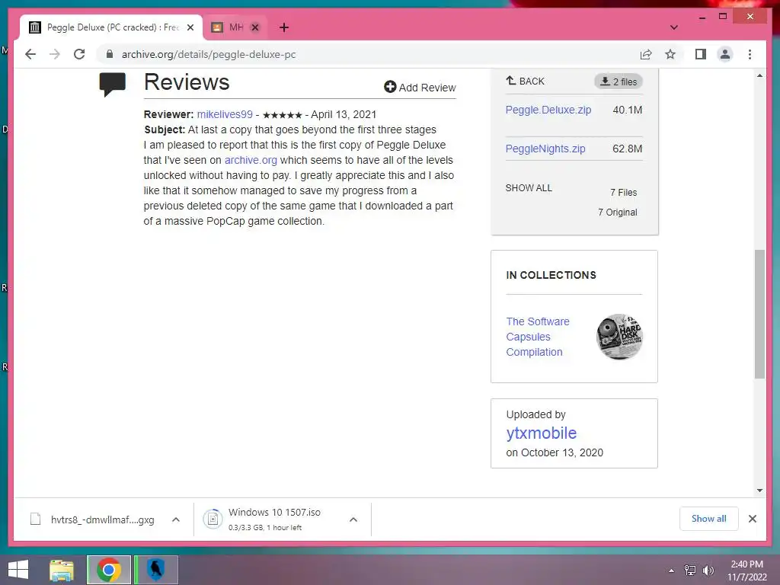Open a new tab with the plus button
This screenshot has height=585, width=780.
[x=284, y=27]
